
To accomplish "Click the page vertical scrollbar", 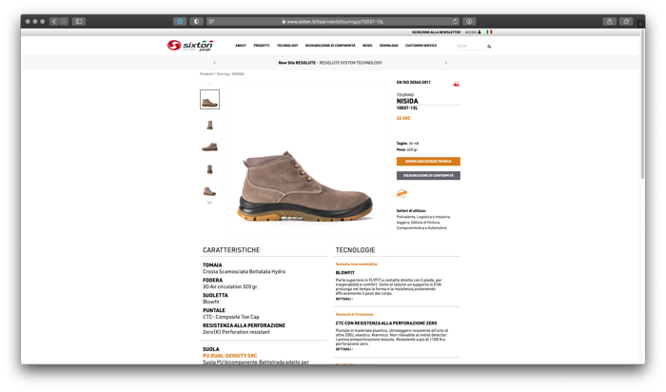I will (642, 107).
